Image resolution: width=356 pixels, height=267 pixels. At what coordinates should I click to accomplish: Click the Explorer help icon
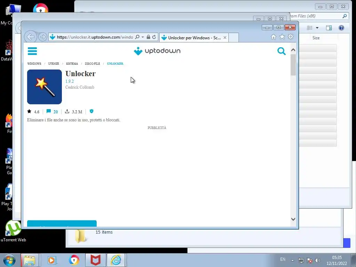(x=341, y=28)
